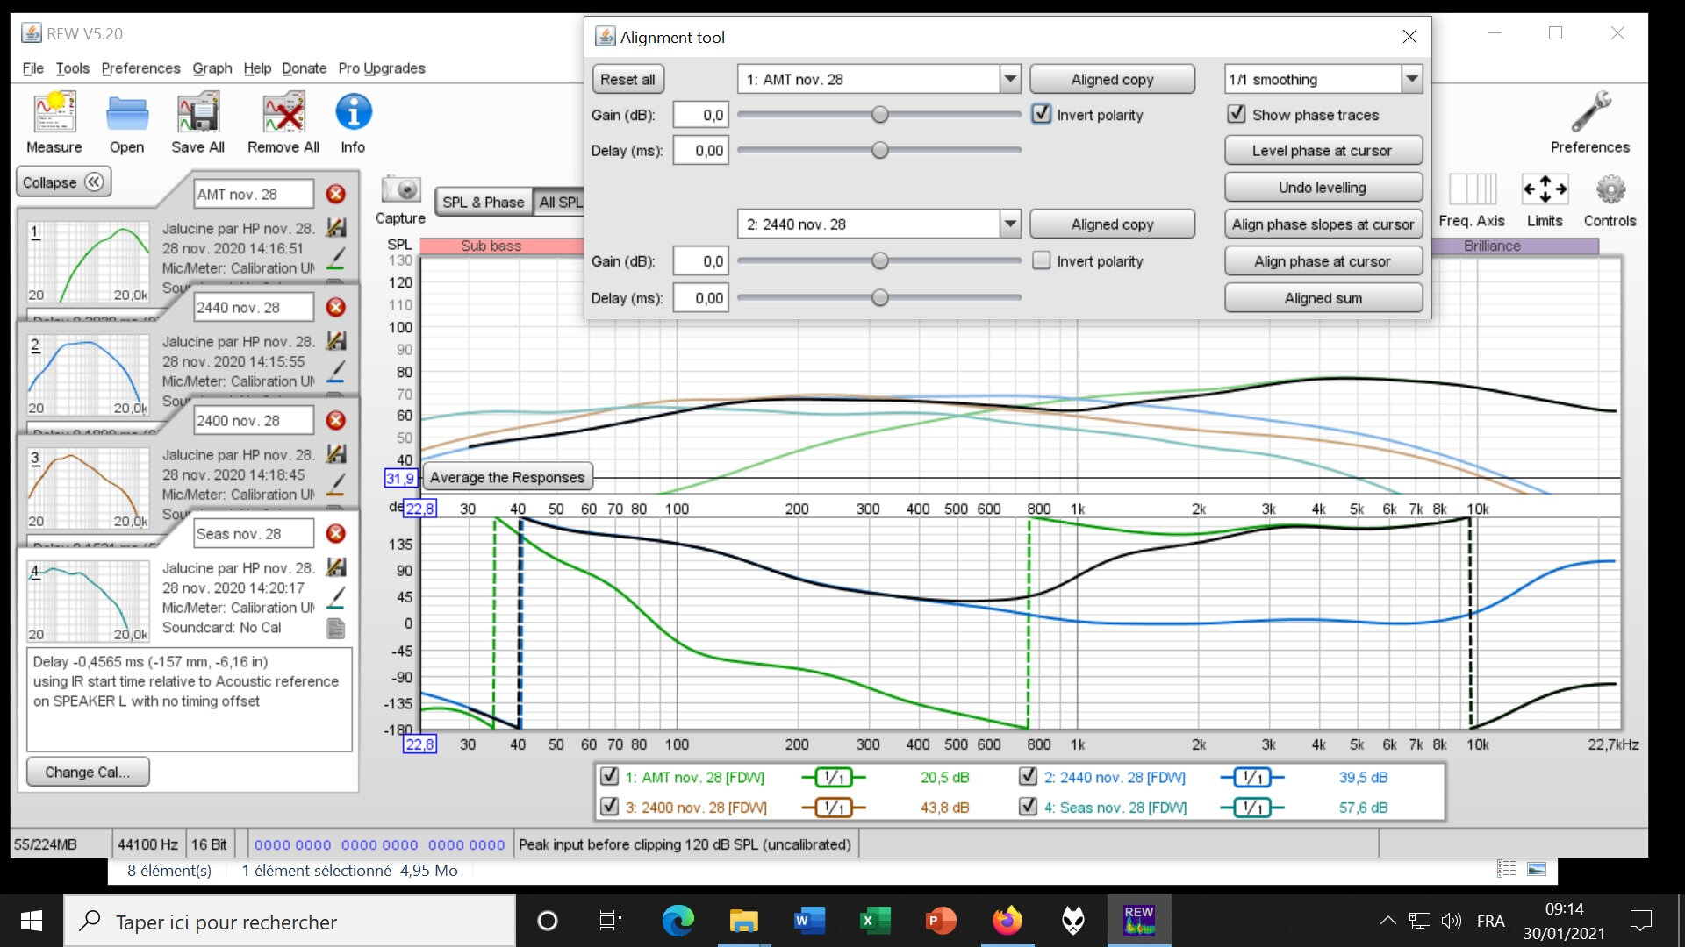
Task: Open the Info panel icon
Action: (353, 113)
